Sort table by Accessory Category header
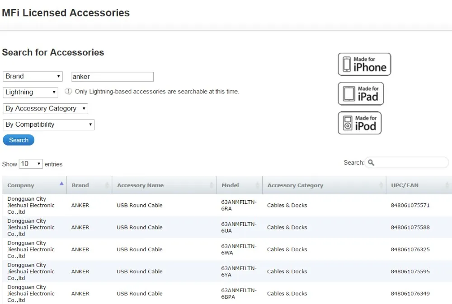452x304 pixels. click(324, 185)
